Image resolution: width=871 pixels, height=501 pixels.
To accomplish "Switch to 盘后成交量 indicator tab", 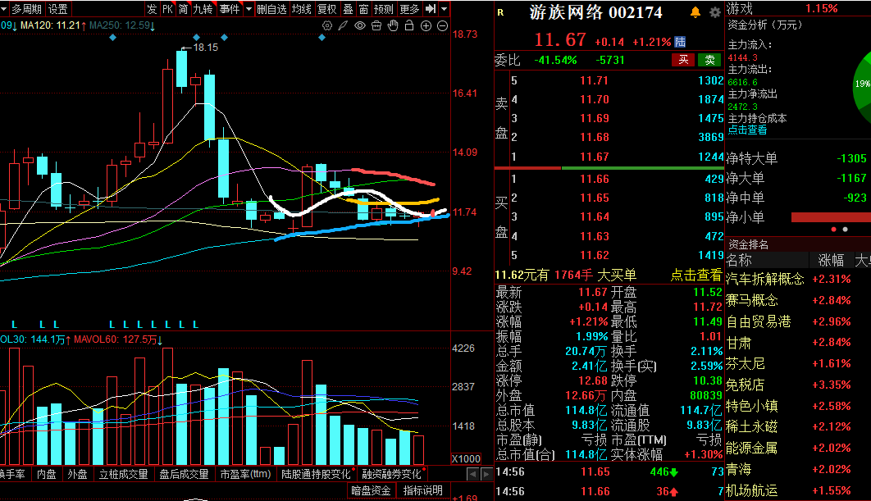I will (184, 474).
